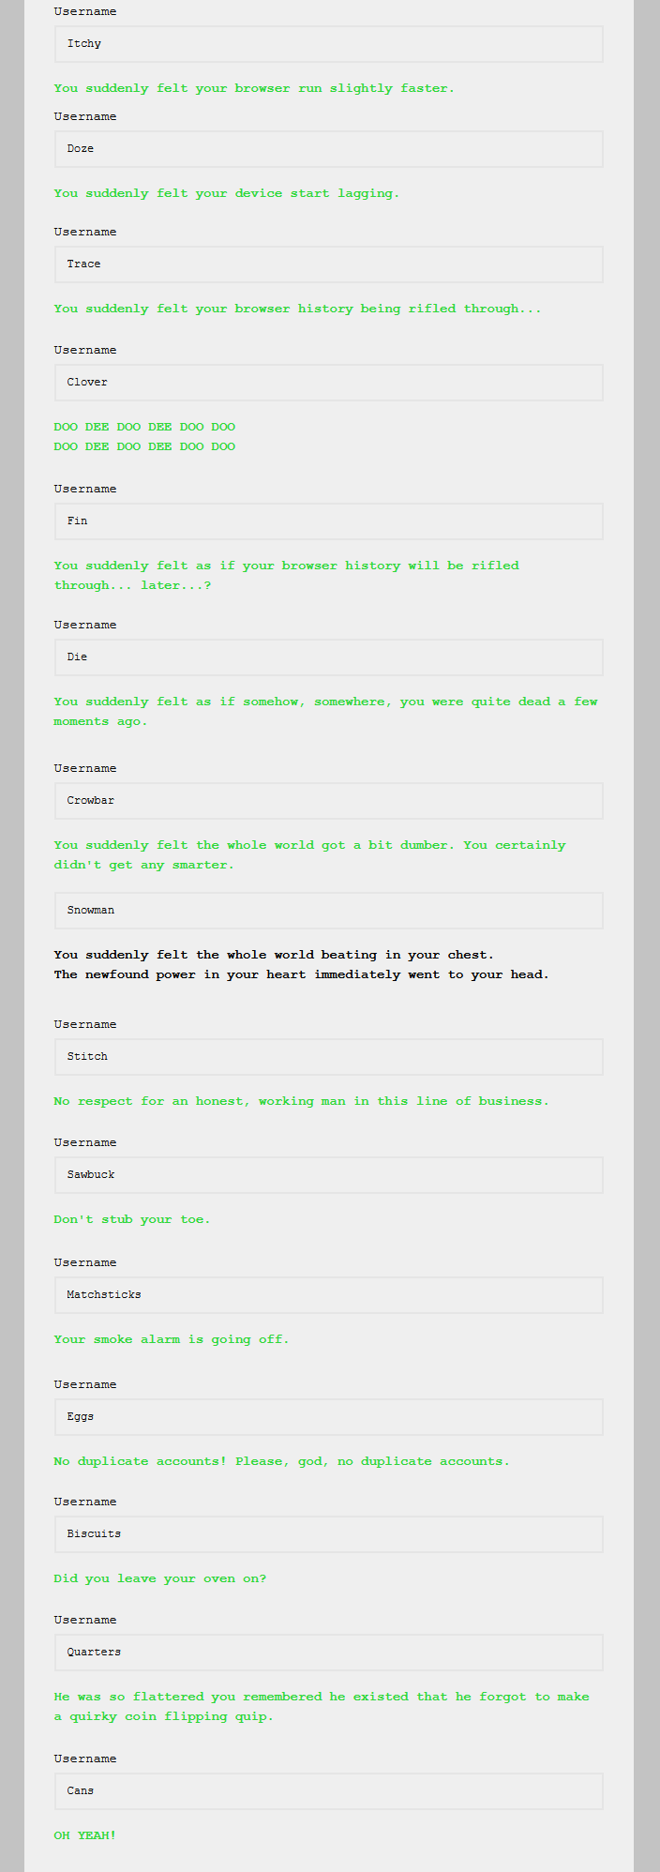Click the username field containing Die
The height and width of the screenshot is (1872, 660).
tap(328, 657)
